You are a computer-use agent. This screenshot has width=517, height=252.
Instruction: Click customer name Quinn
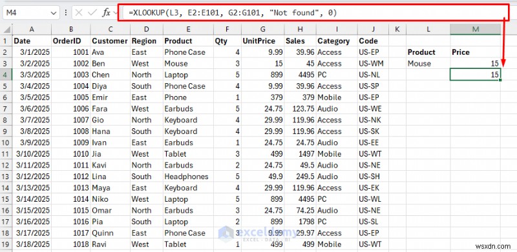click(x=110, y=233)
